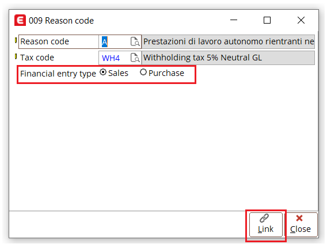Click the red Exact logo in title bar

[x=20, y=20]
